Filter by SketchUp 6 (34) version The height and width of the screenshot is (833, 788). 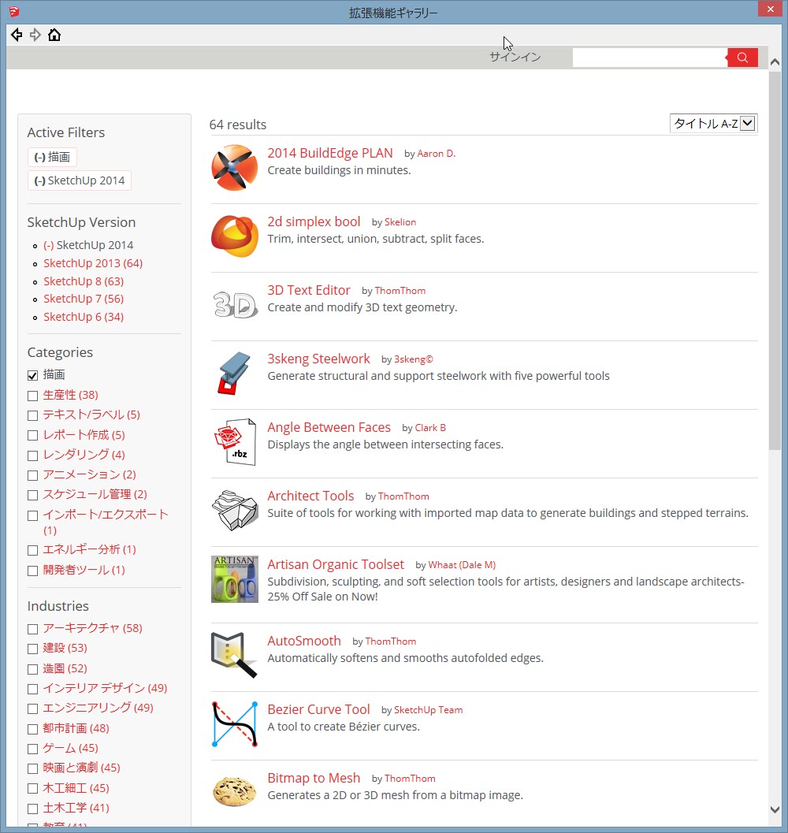pos(84,317)
